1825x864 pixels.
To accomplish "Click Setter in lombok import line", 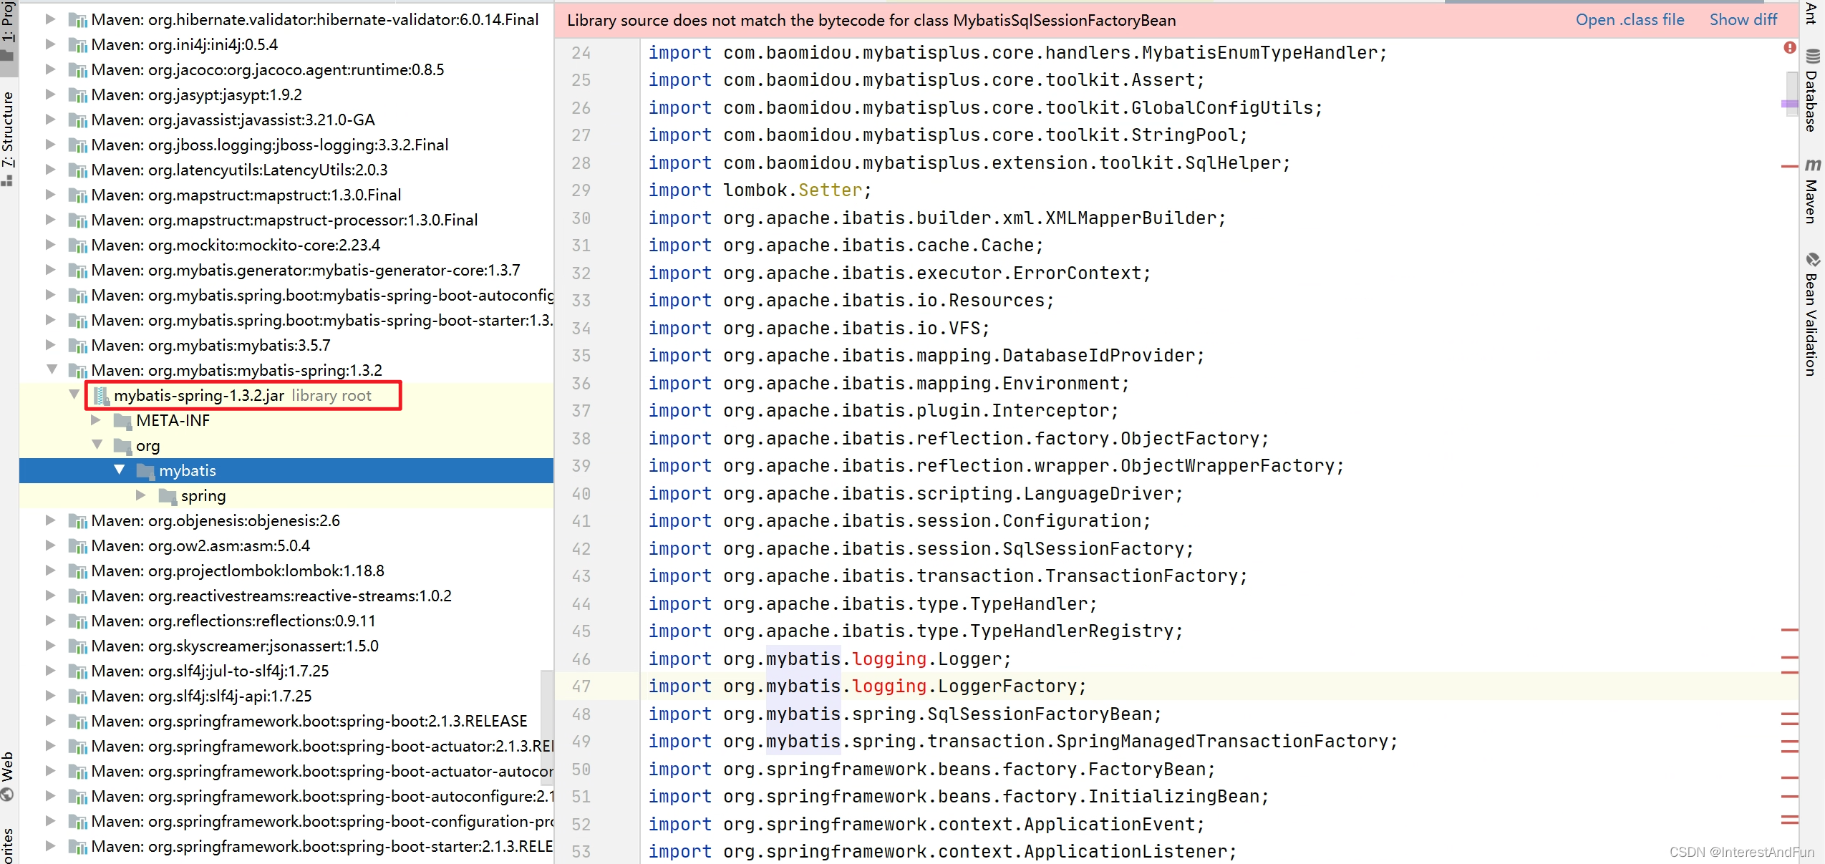I will tap(830, 190).
